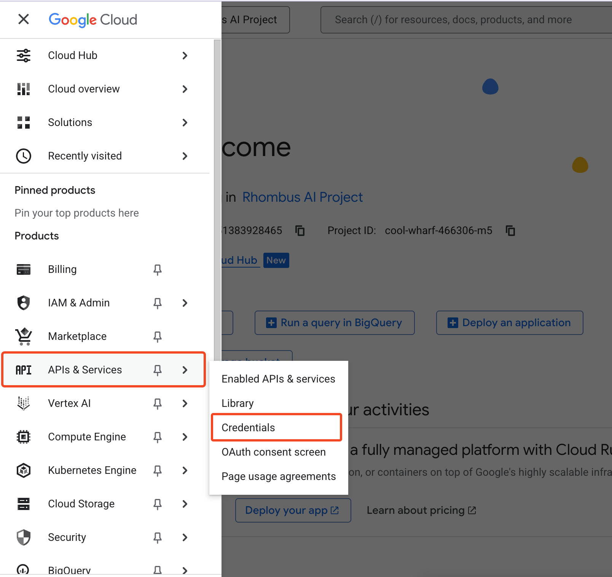
Task: Select Credentials from the APIs submenu
Action: pyautogui.click(x=248, y=427)
